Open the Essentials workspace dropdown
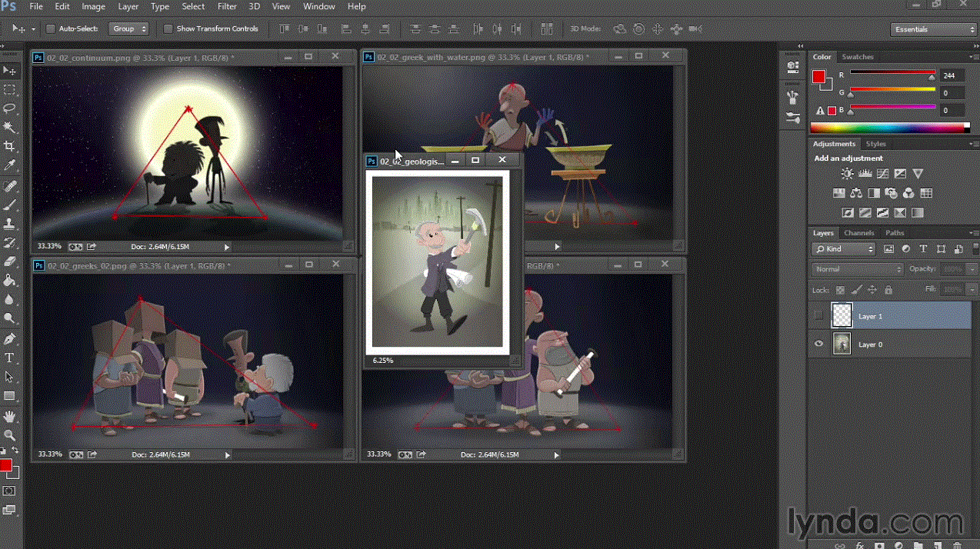 [934, 29]
